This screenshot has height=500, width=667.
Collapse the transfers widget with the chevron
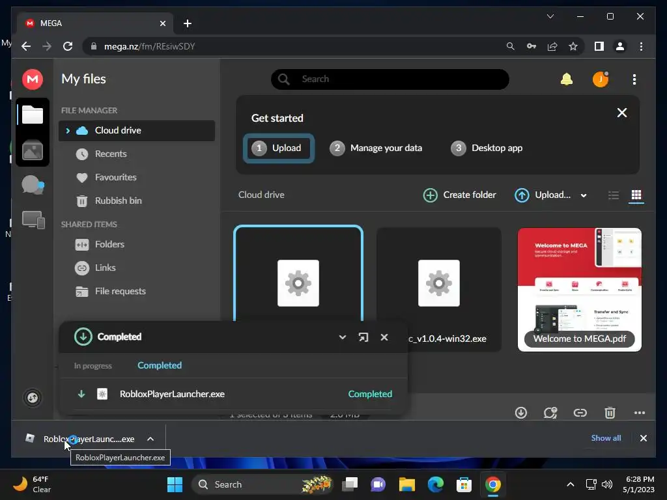pyautogui.click(x=343, y=337)
